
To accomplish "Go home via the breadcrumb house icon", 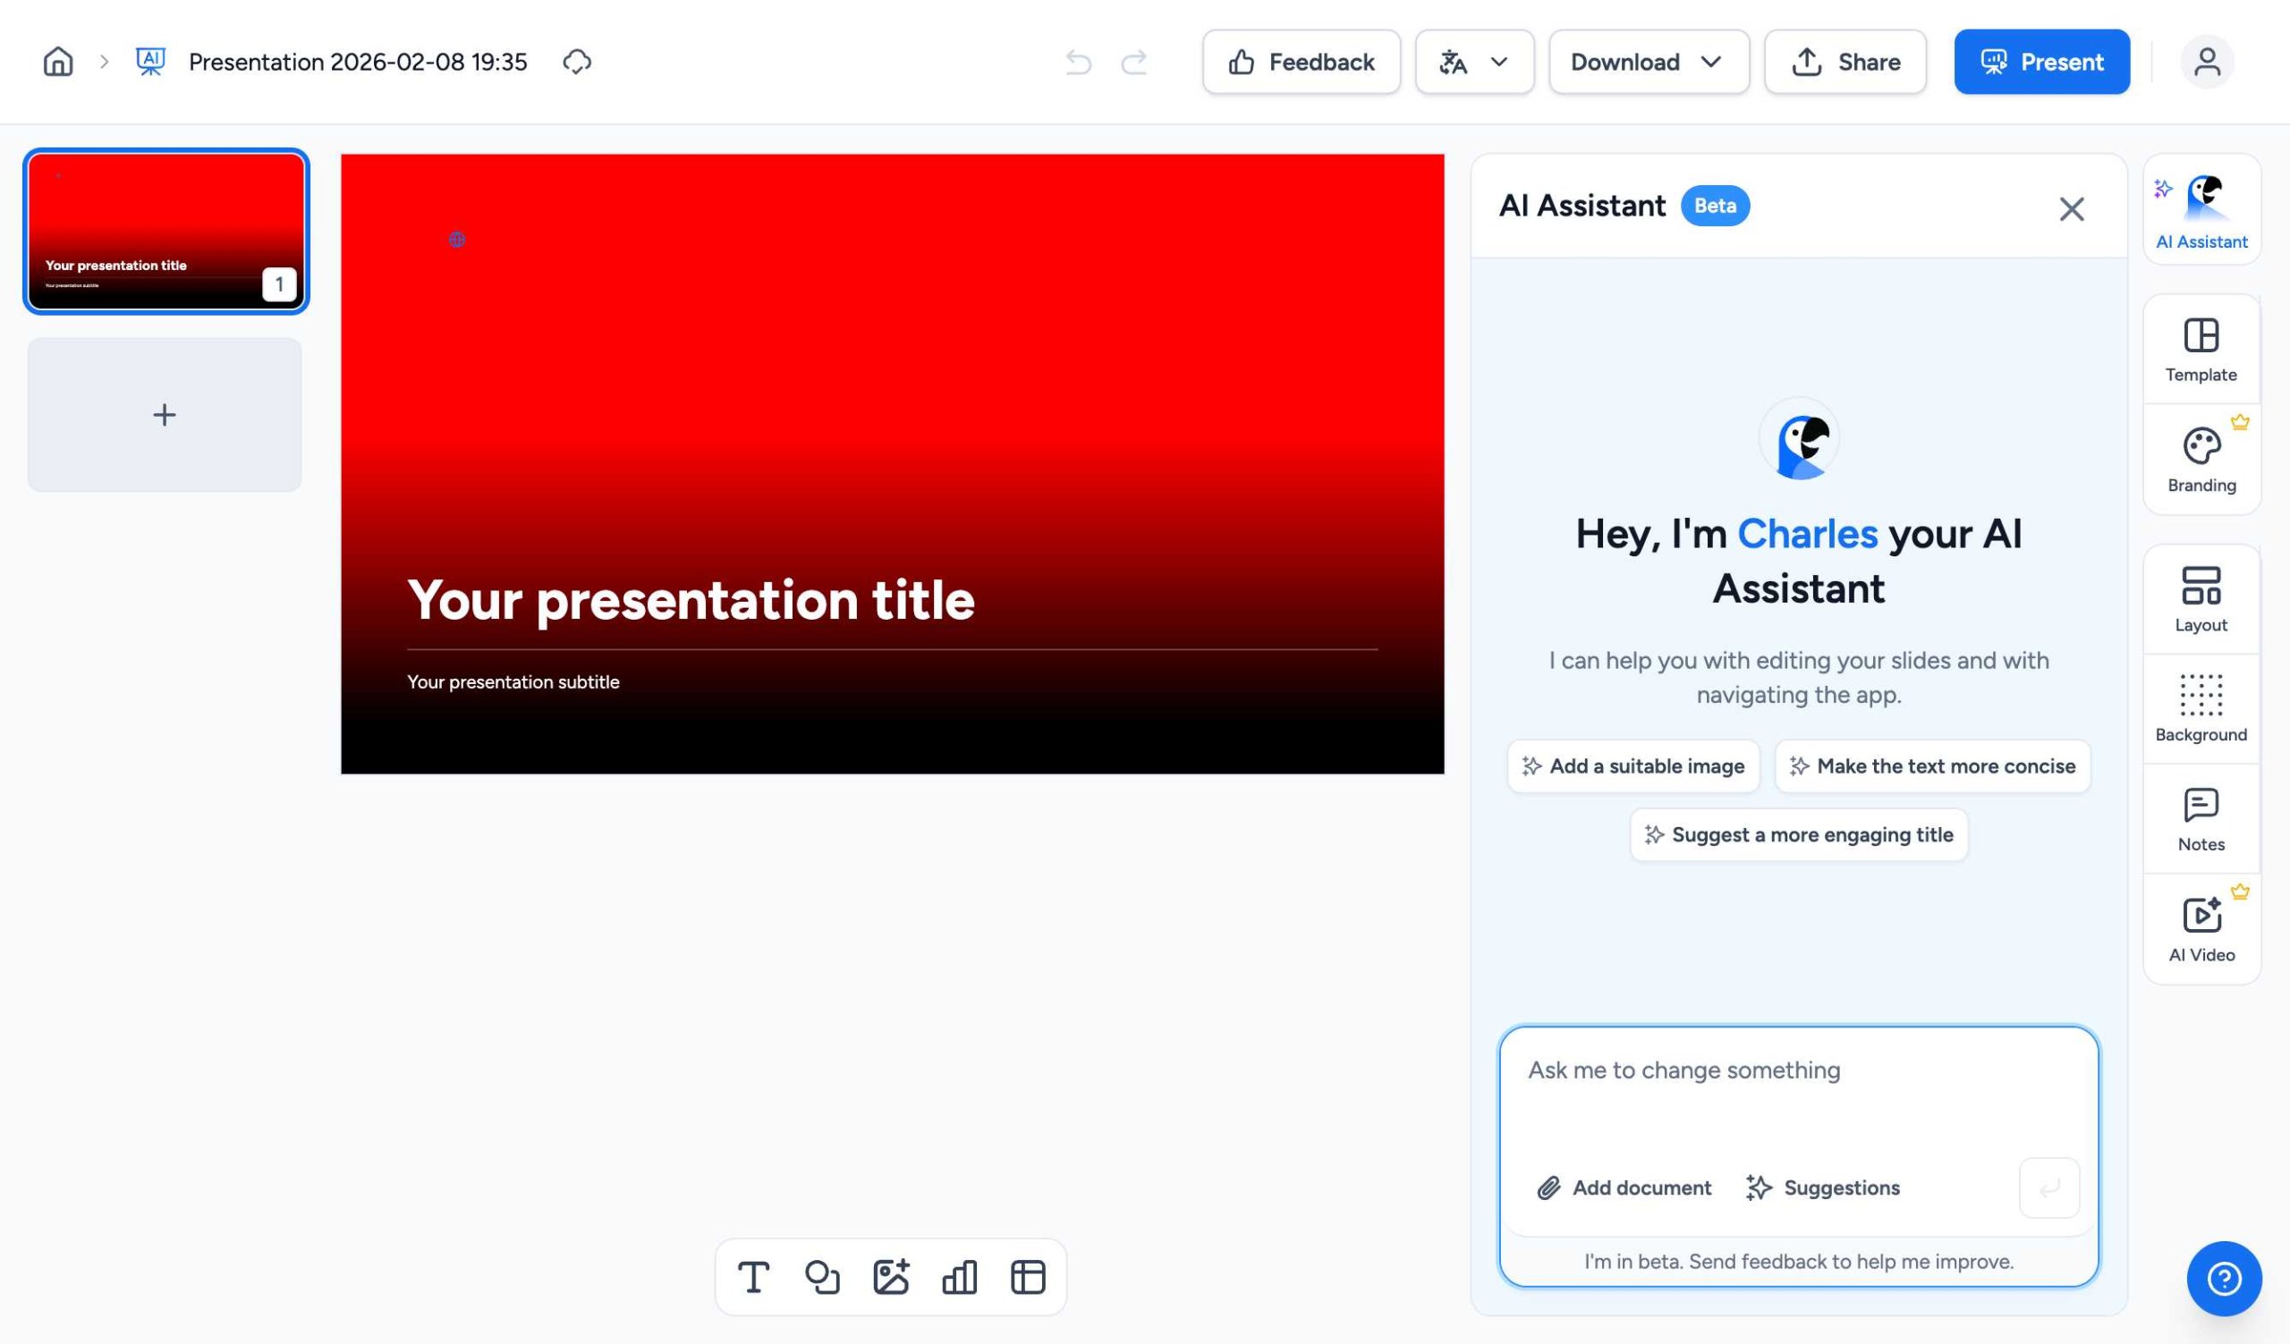I will click(56, 62).
